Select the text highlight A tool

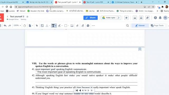[x=47, y=26]
